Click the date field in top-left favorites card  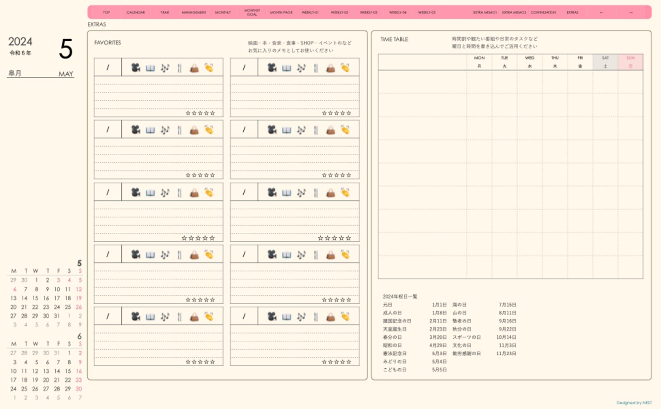pyautogui.click(x=108, y=68)
